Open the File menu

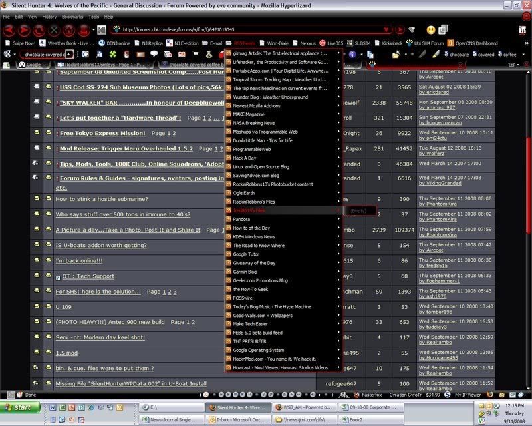click(7, 17)
